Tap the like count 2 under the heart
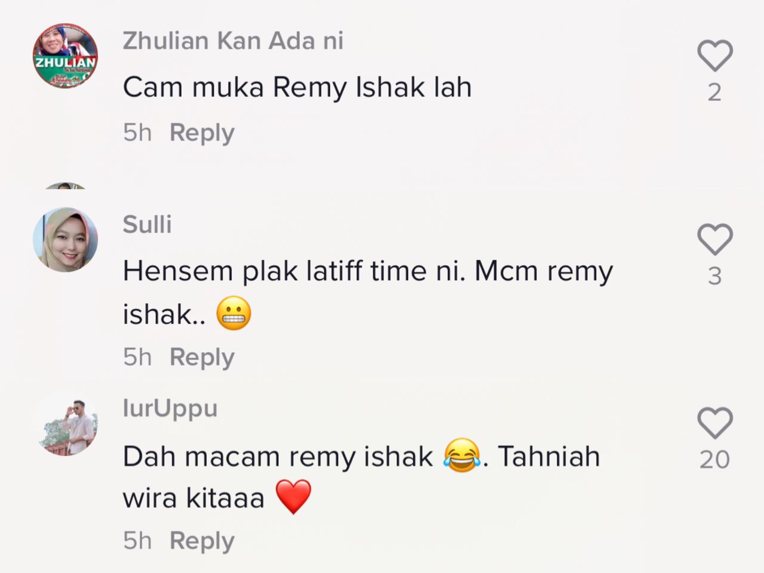The image size is (764, 573). click(x=715, y=92)
